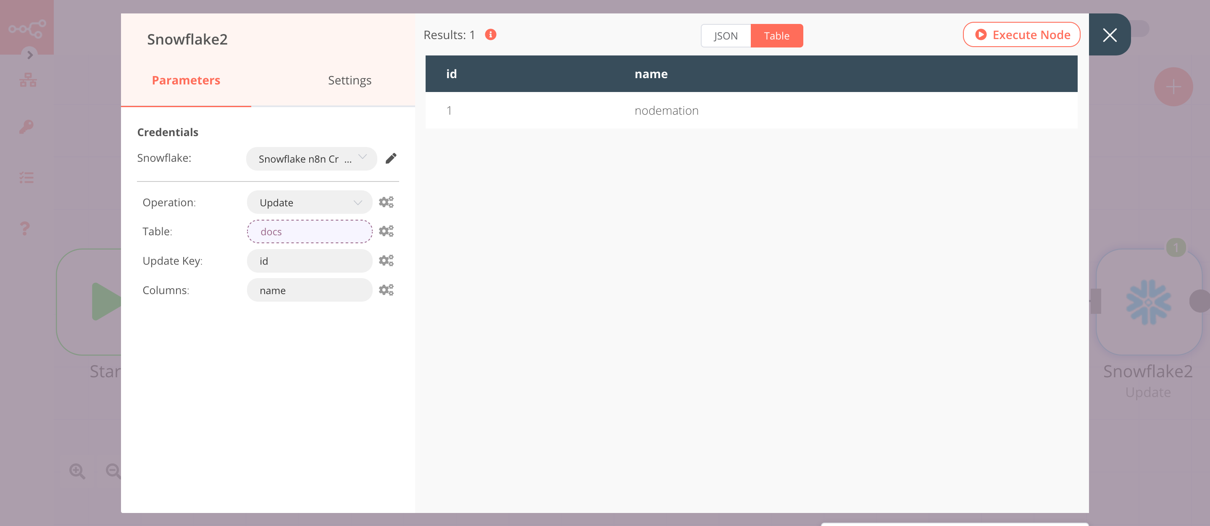The height and width of the screenshot is (526, 1210).
Task: Click the Operation gear settings icon
Action: [386, 202]
